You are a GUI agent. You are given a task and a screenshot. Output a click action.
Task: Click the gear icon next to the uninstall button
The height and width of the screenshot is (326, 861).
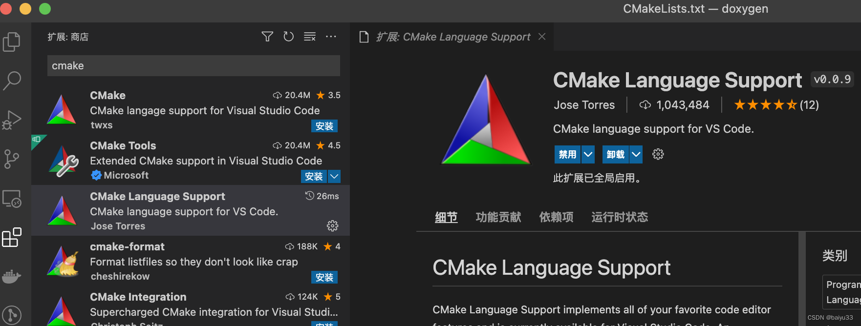coord(658,154)
